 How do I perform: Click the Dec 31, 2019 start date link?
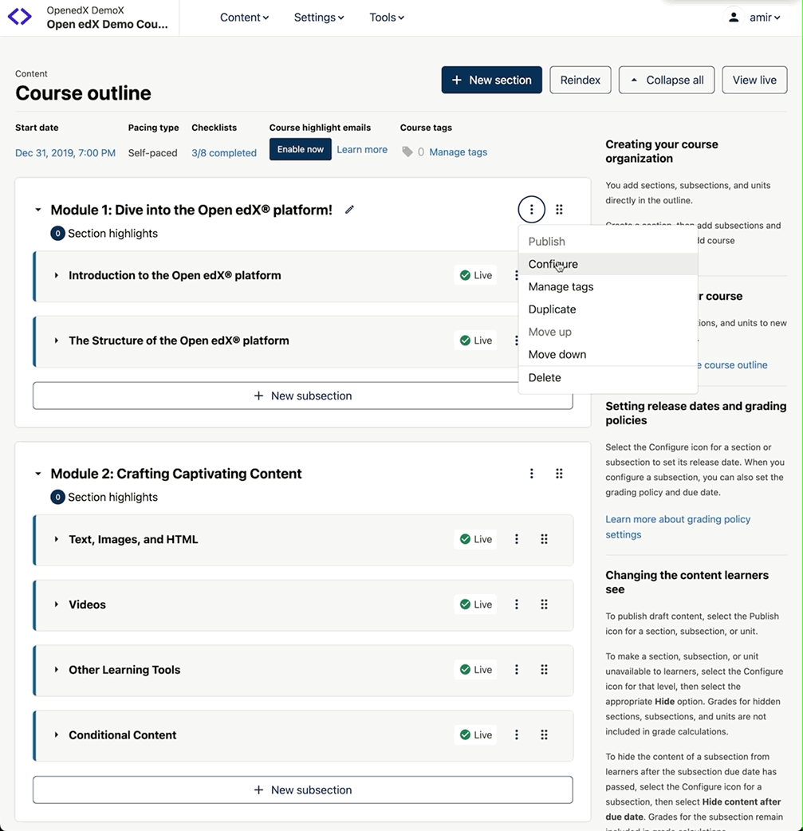[65, 153]
